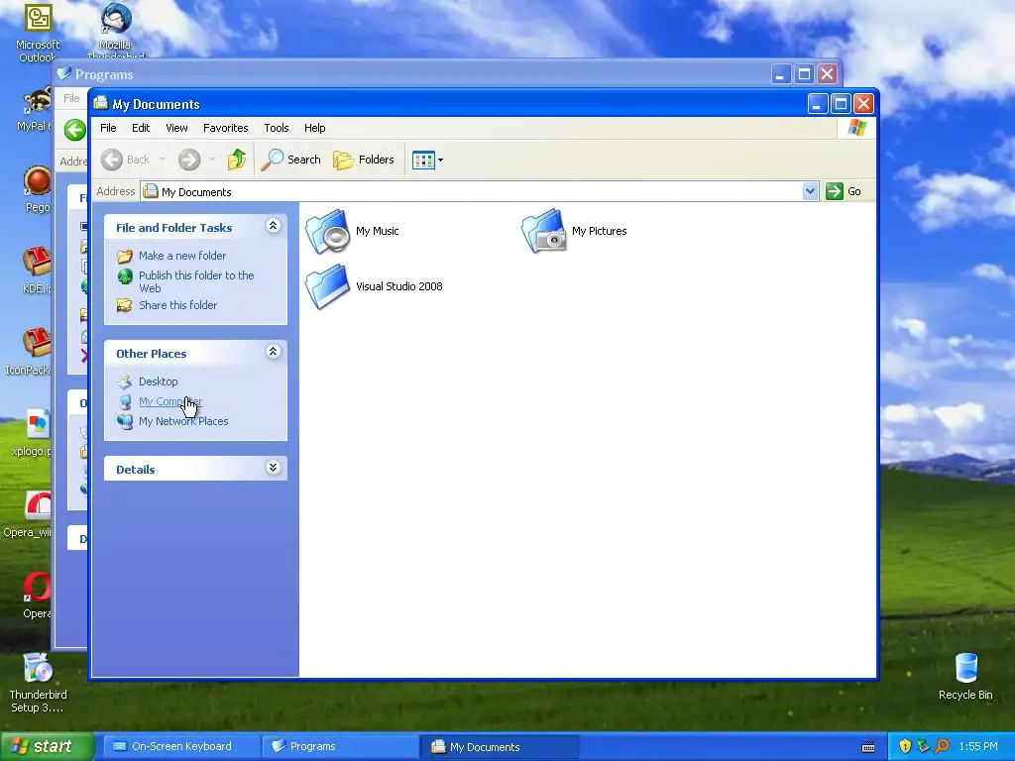Click the Forward navigation button
The image size is (1015, 761).
[x=189, y=160]
